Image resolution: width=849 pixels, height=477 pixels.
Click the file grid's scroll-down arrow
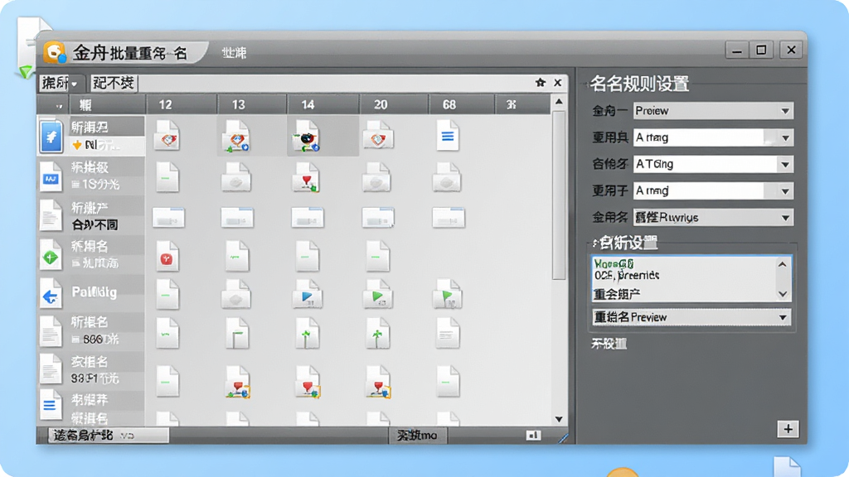click(x=559, y=419)
